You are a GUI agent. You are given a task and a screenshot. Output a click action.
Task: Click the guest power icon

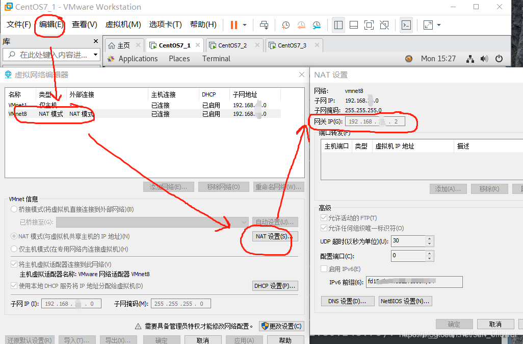click(x=499, y=59)
